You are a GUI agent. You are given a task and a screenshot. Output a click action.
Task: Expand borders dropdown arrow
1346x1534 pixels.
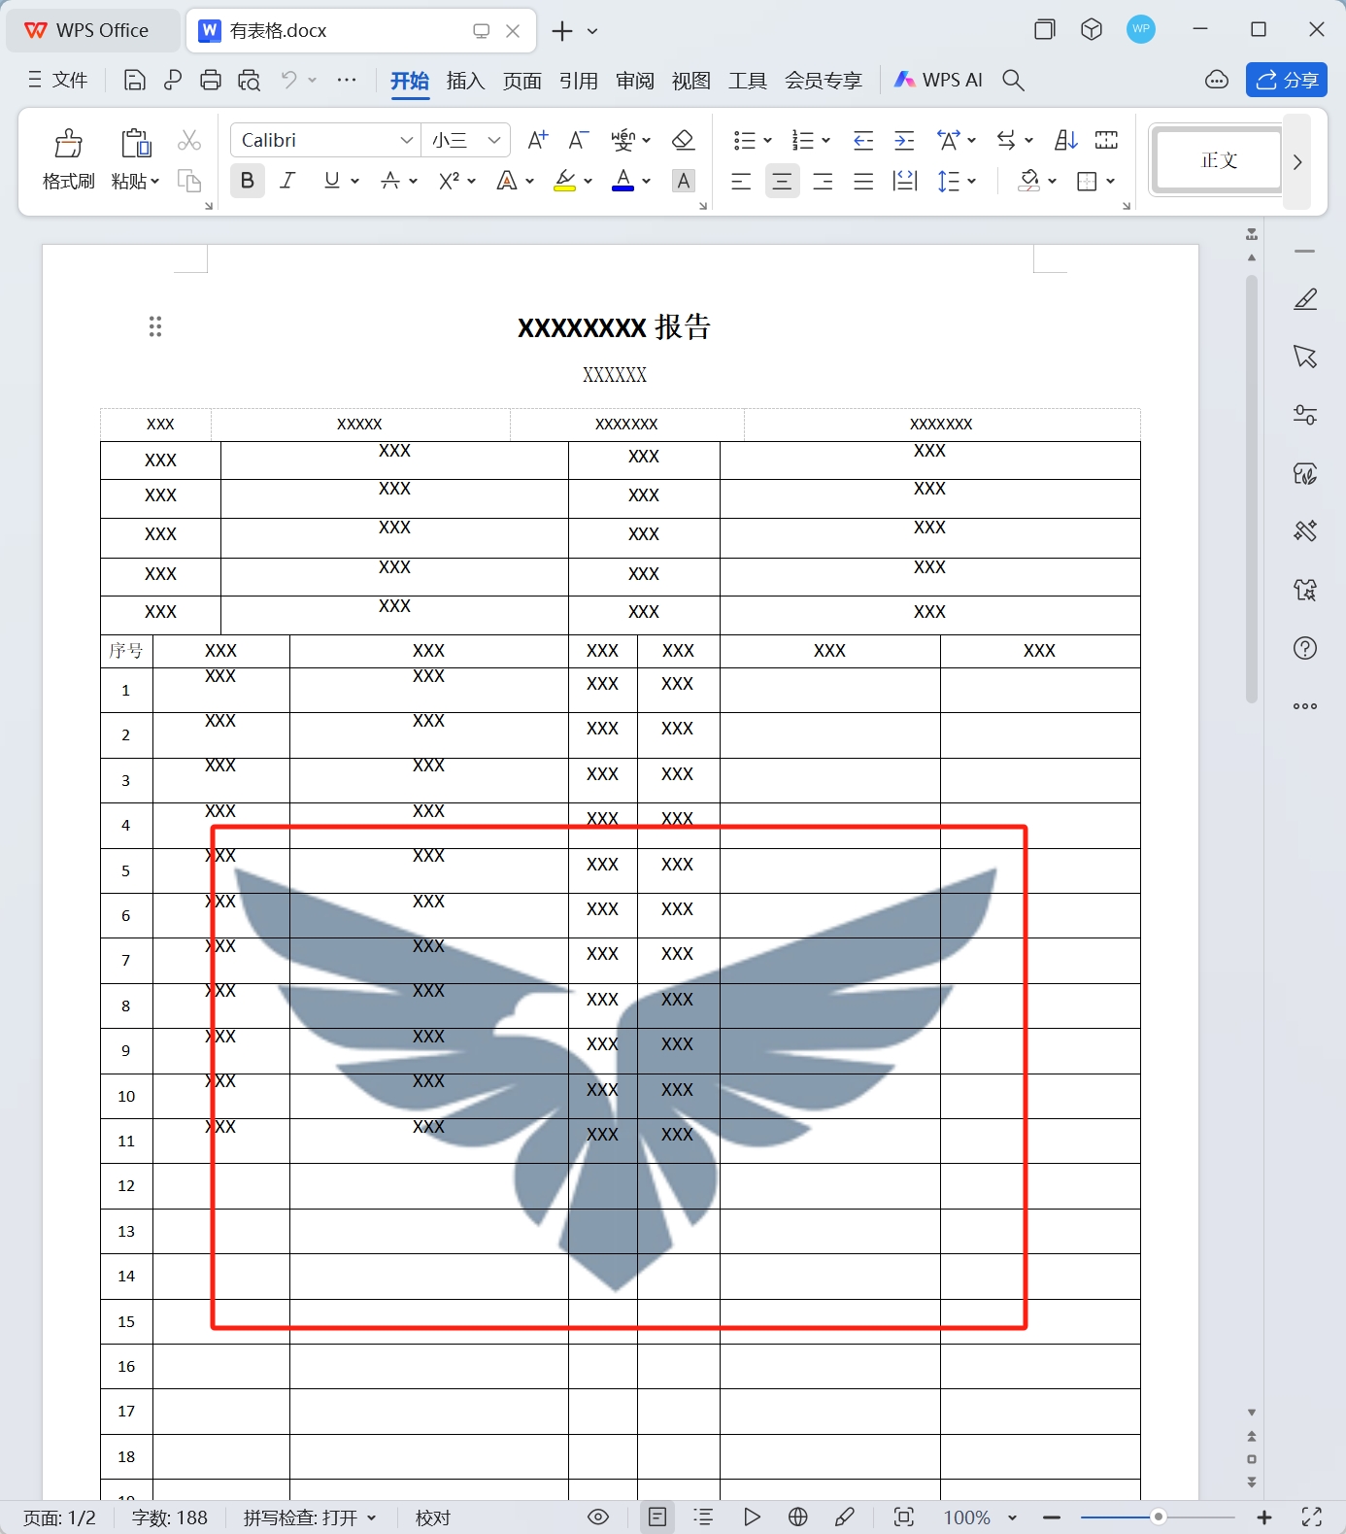[x=1110, y=182]
